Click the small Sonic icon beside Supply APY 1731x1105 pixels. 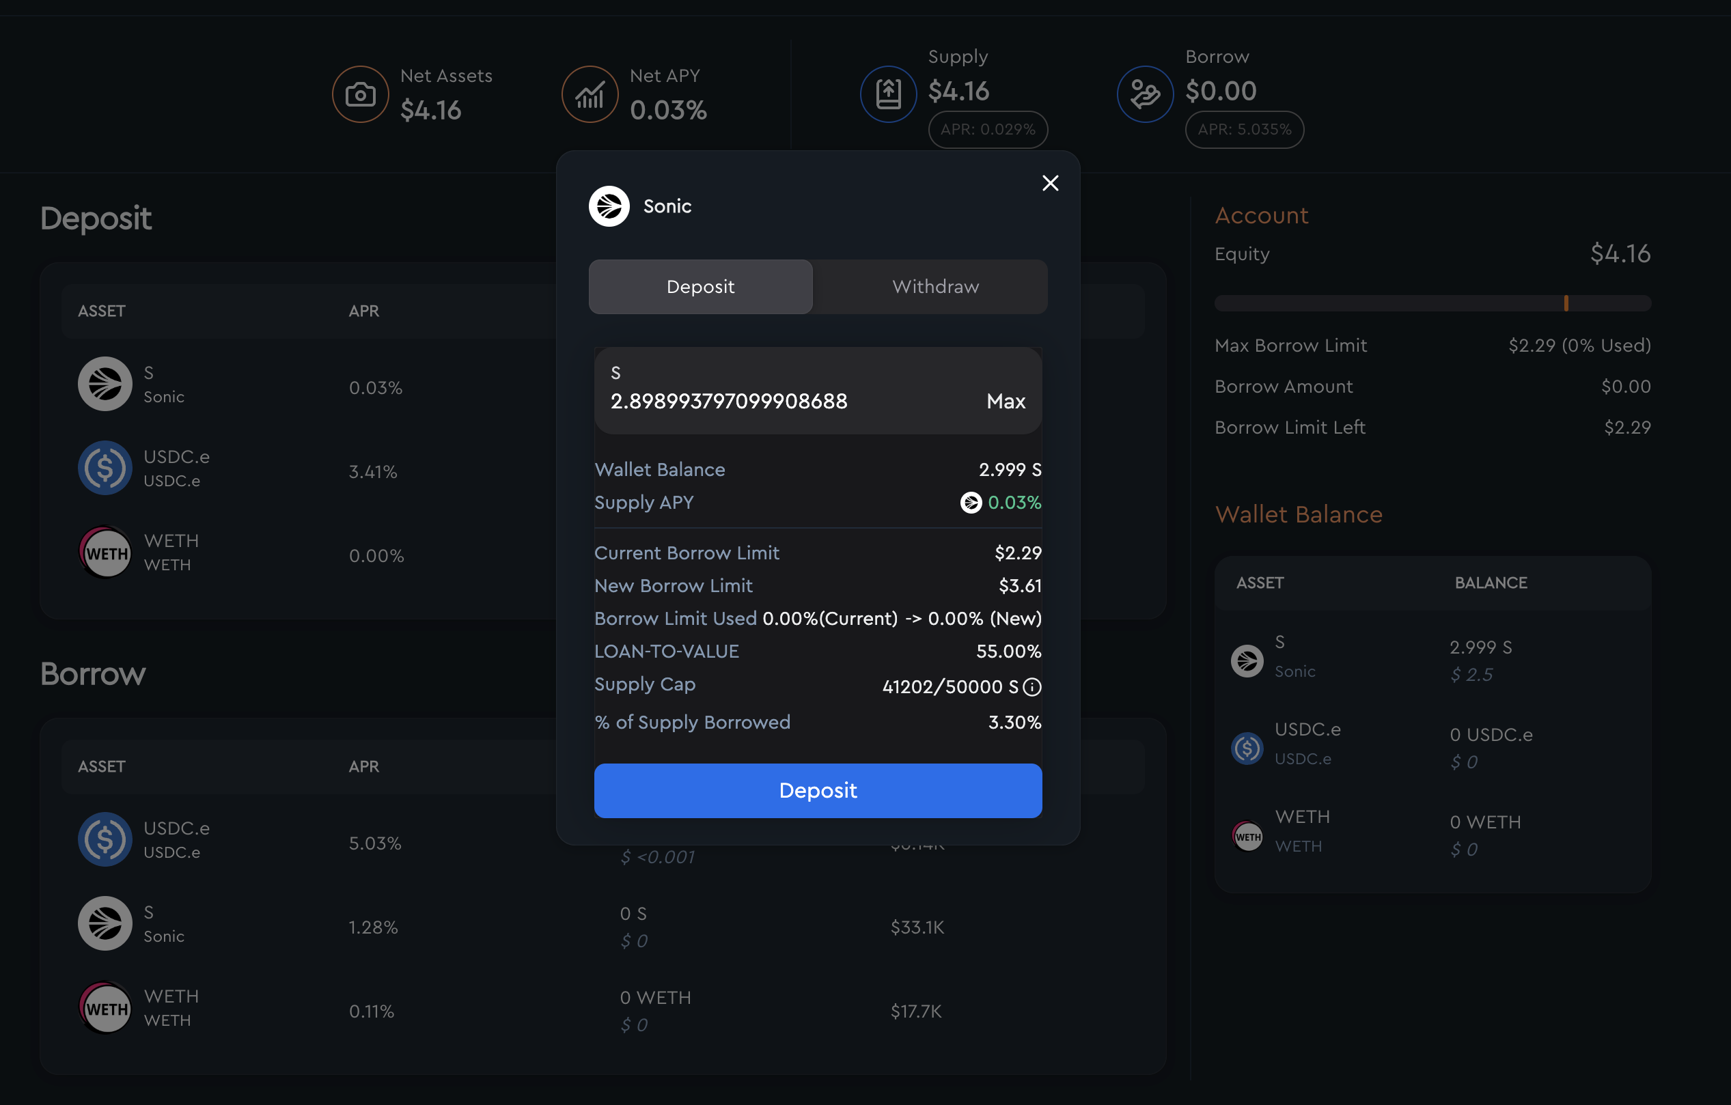click(971, 502)
